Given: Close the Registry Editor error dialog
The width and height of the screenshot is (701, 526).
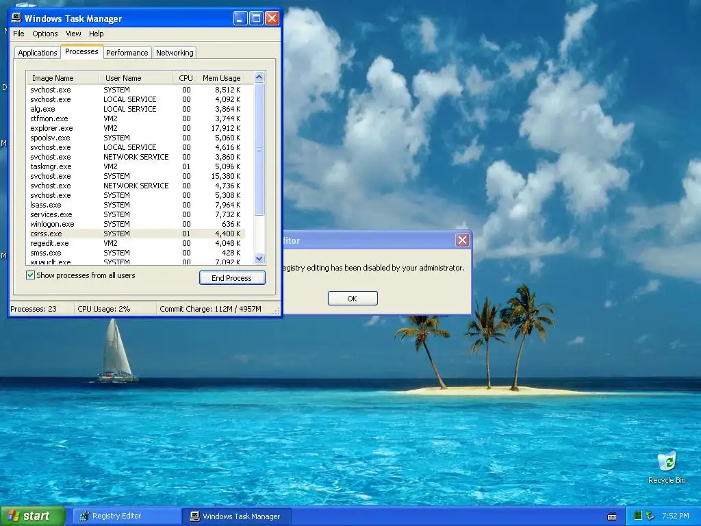Looking at the screenshot, I should (x=462, y=240).
